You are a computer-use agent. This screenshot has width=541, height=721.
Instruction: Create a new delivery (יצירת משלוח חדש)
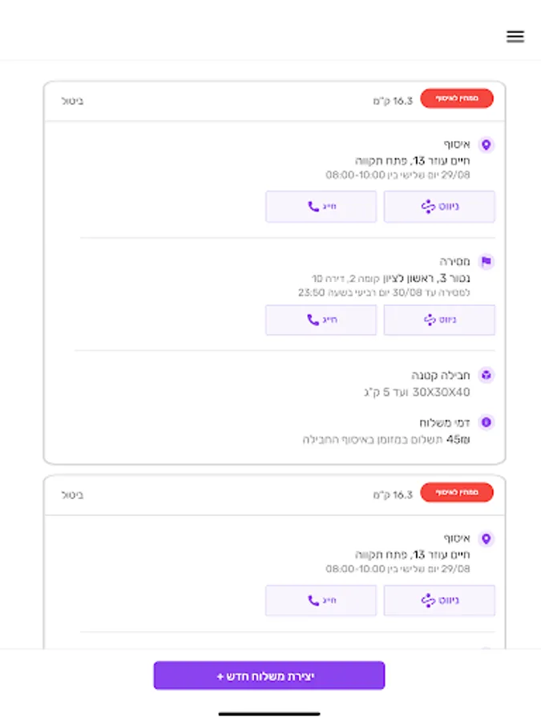click(269, 676)
